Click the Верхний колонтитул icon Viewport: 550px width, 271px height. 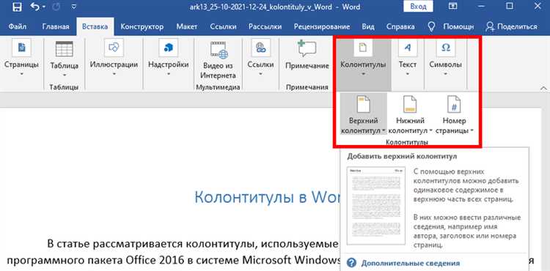tap(364, 104)
